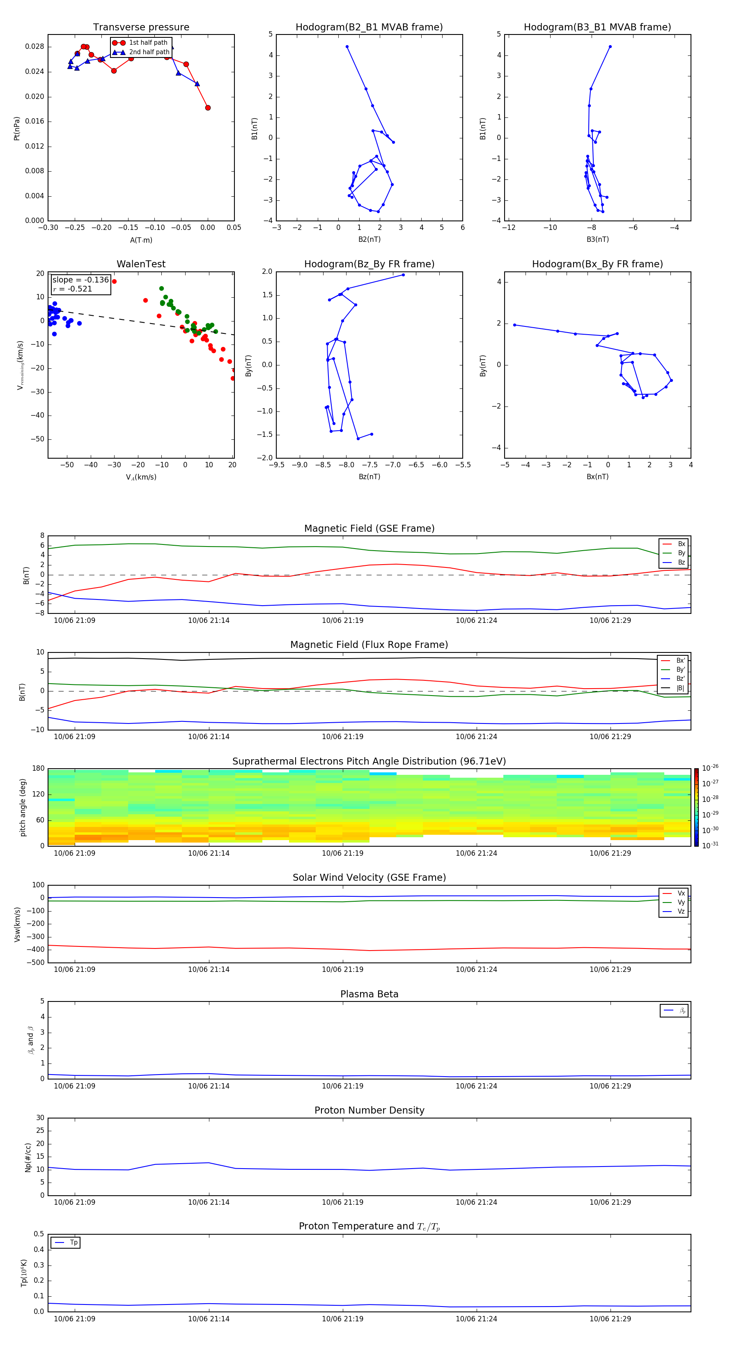Click the "V_A(km/s)" axis label under WalenTest

click(141, 477)
